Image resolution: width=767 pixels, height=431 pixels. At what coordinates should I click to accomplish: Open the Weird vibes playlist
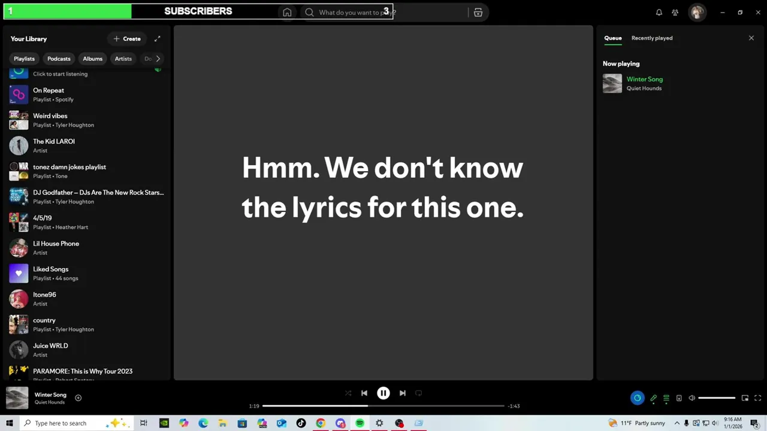tap(87, 120)
